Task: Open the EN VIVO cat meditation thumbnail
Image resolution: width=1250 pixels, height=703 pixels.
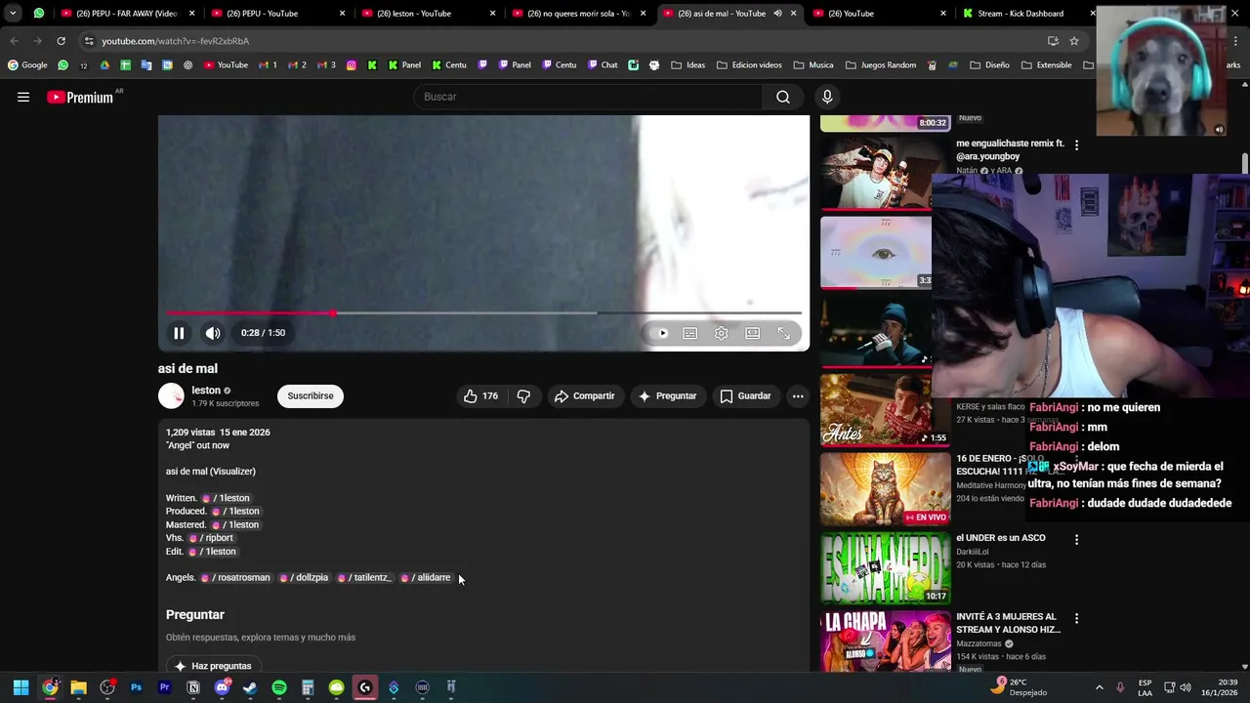Action: click(885, 488)
